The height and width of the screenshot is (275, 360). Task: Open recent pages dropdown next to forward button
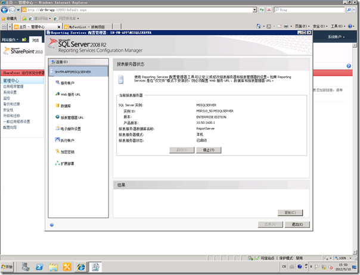pyautogui.click(x=18, y=10)
